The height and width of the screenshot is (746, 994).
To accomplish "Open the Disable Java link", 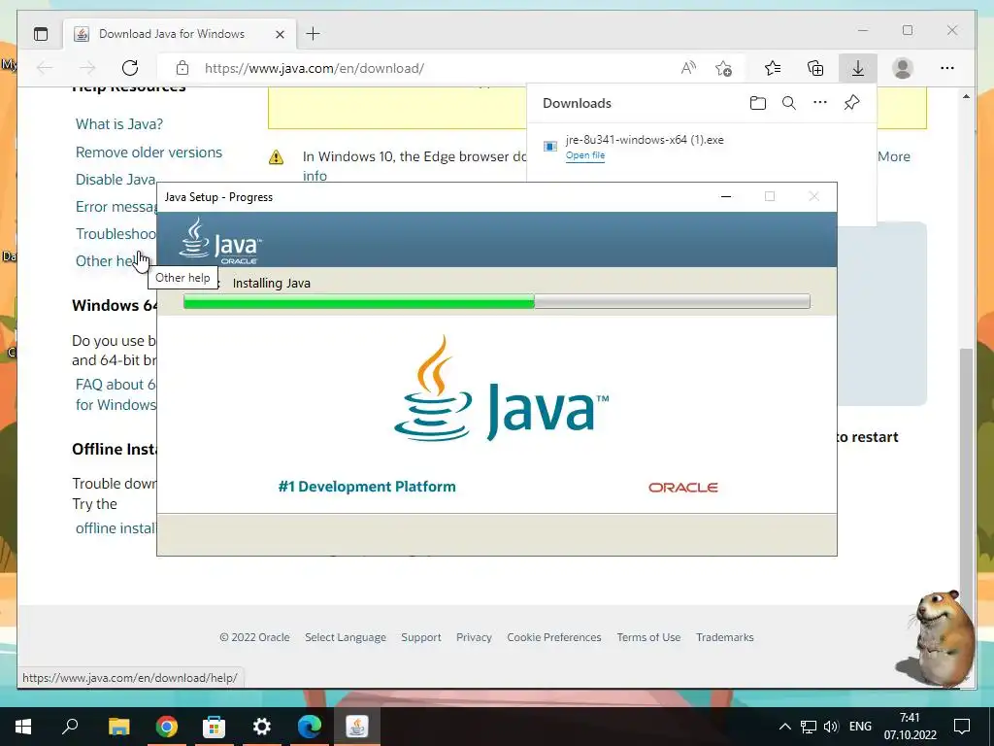I will tap(116, 180).
